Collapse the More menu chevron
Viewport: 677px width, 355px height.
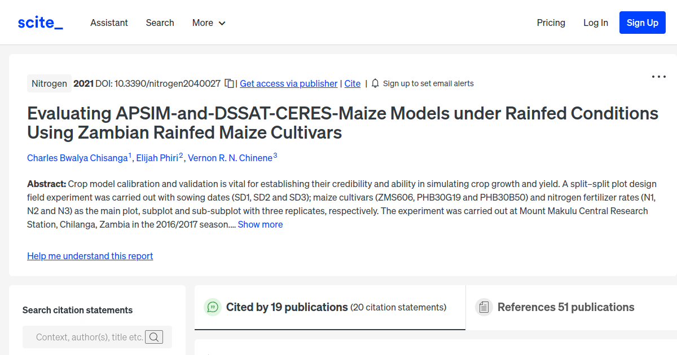(221, 23)
